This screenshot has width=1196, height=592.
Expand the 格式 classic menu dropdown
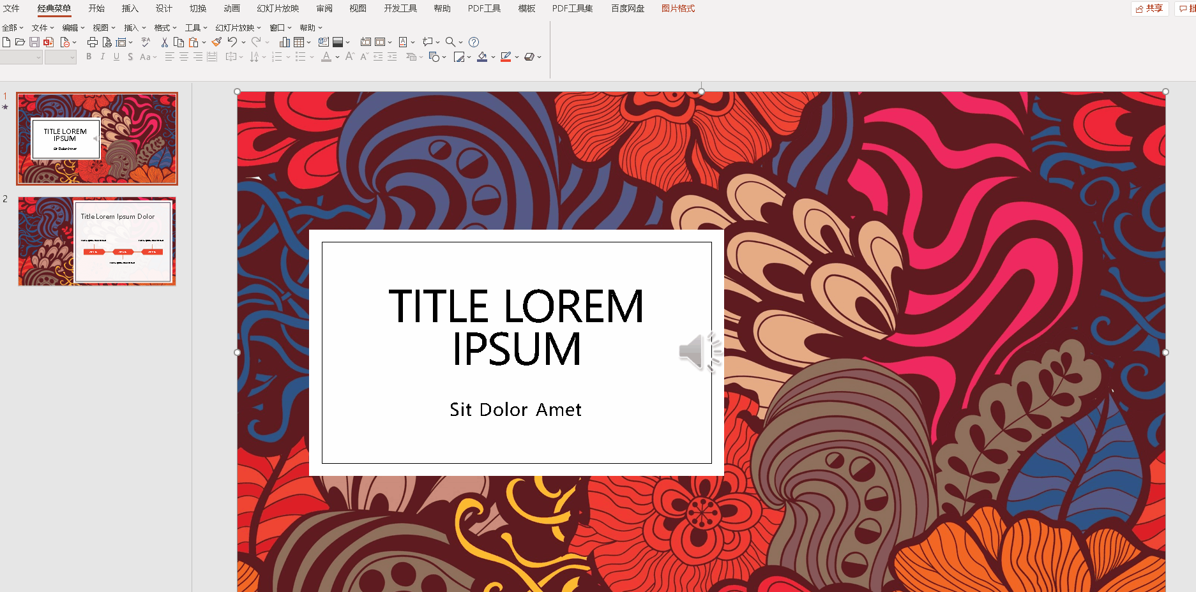pyautogui.click(x=165, y=28)
